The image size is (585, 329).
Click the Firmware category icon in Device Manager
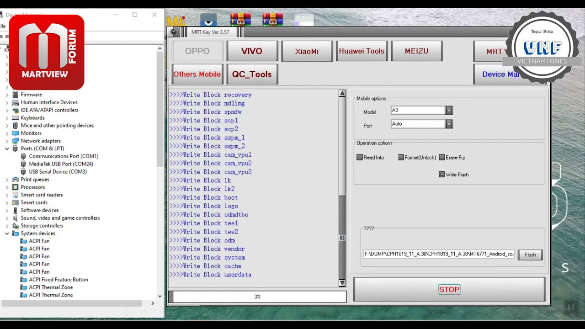tap(16, 95)
